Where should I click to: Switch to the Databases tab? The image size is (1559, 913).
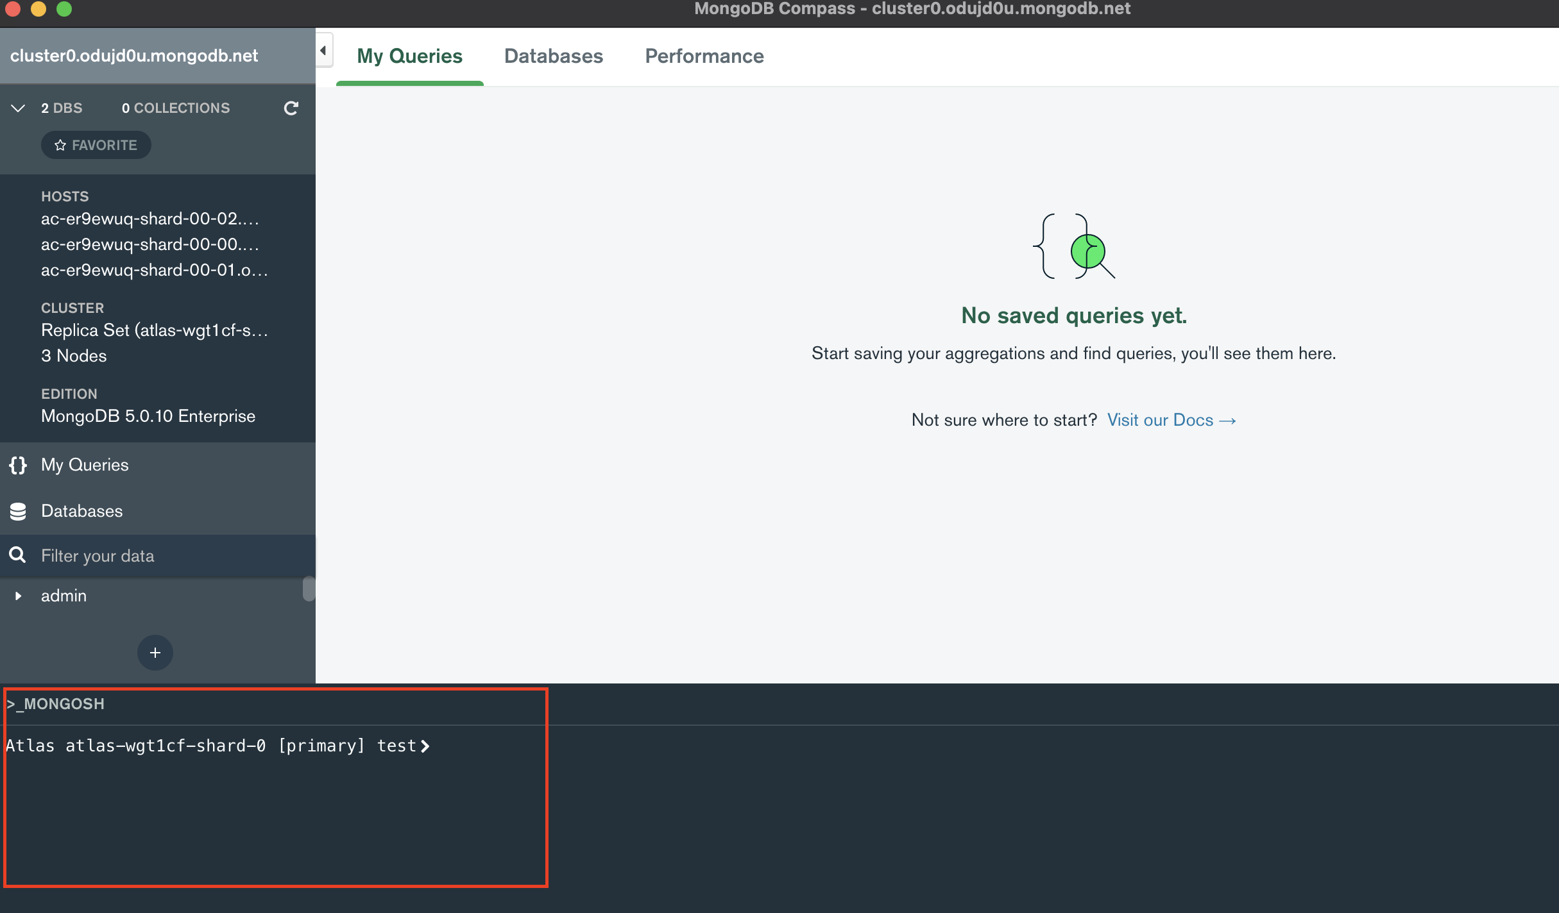tap(553, 56)
